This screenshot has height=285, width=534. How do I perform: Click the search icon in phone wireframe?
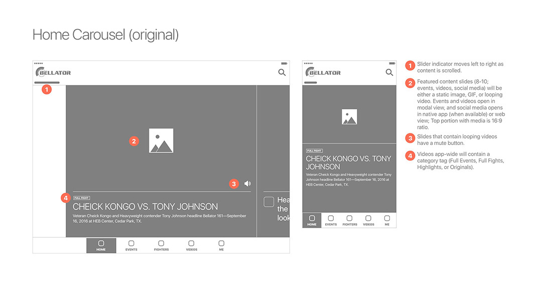tap(389, 72)
